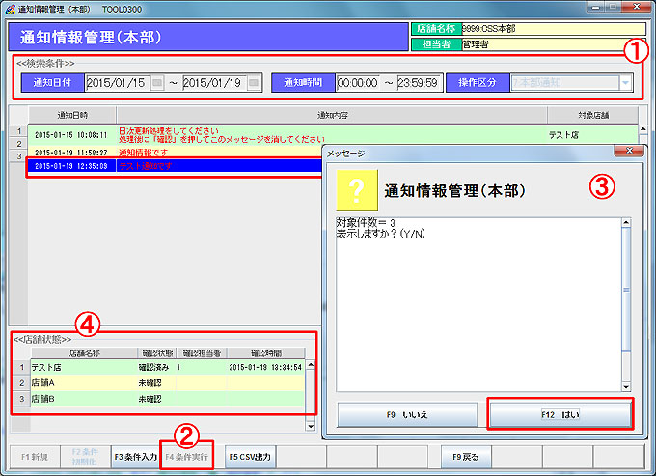Click 通知日時 column header

click(x=71, y=115)
